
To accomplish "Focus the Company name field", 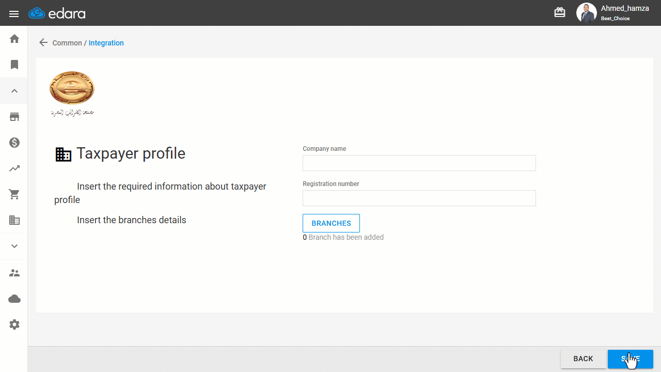I will pyautogui.click(x=419, y=163).
